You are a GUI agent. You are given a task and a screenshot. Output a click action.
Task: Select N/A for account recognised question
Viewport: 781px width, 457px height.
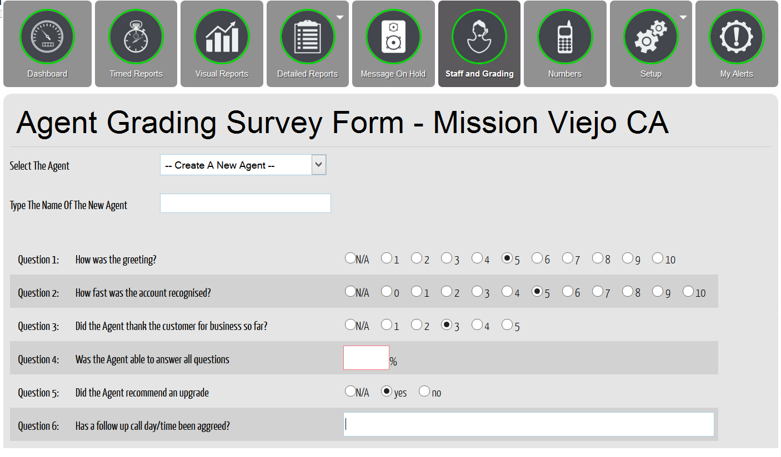(x=351, y=291)
